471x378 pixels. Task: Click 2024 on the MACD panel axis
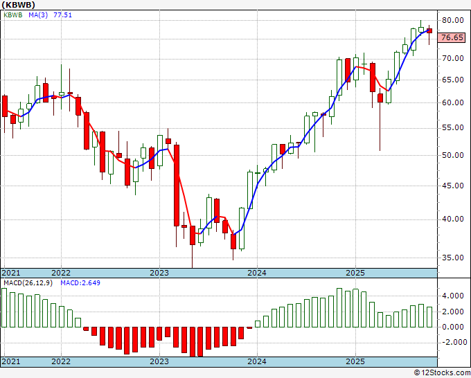coord(257,361)
